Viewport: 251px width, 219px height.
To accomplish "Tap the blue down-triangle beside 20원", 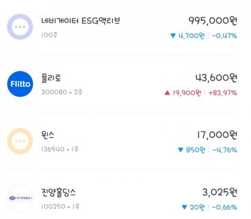I will [184, 207].
